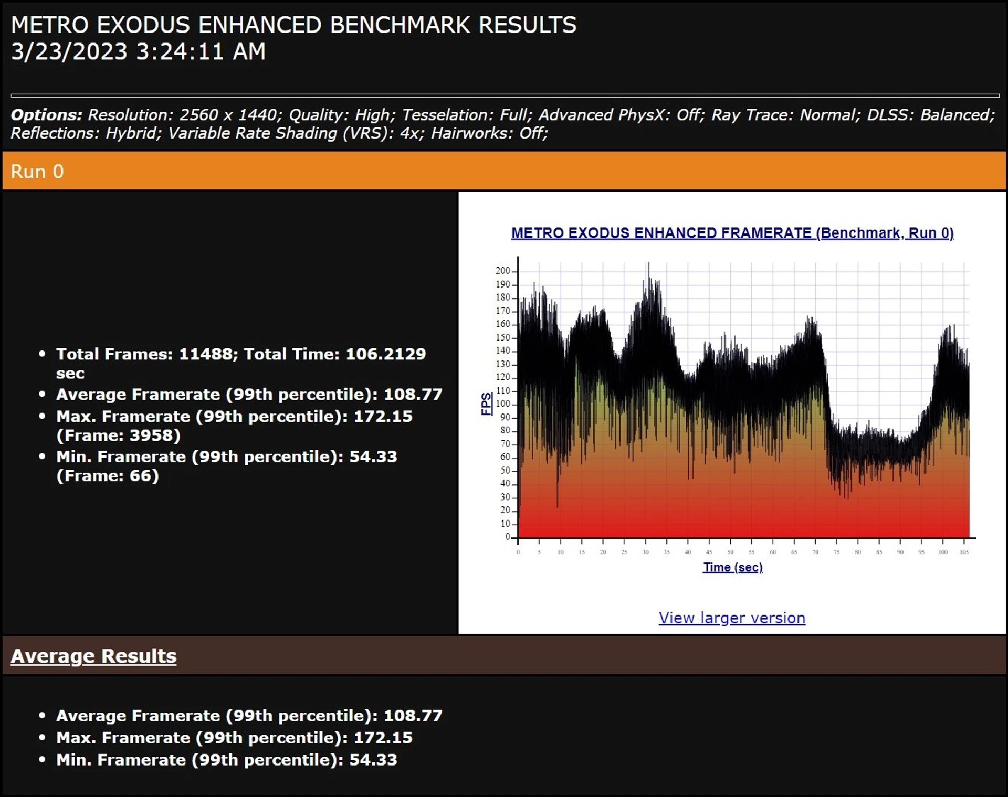
Task: Click the 'FPS' axis label
Action: 487,403
